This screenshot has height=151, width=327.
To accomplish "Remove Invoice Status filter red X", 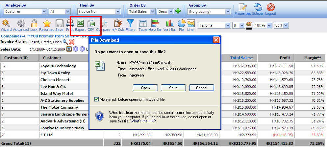I will [x=72, y=42].
